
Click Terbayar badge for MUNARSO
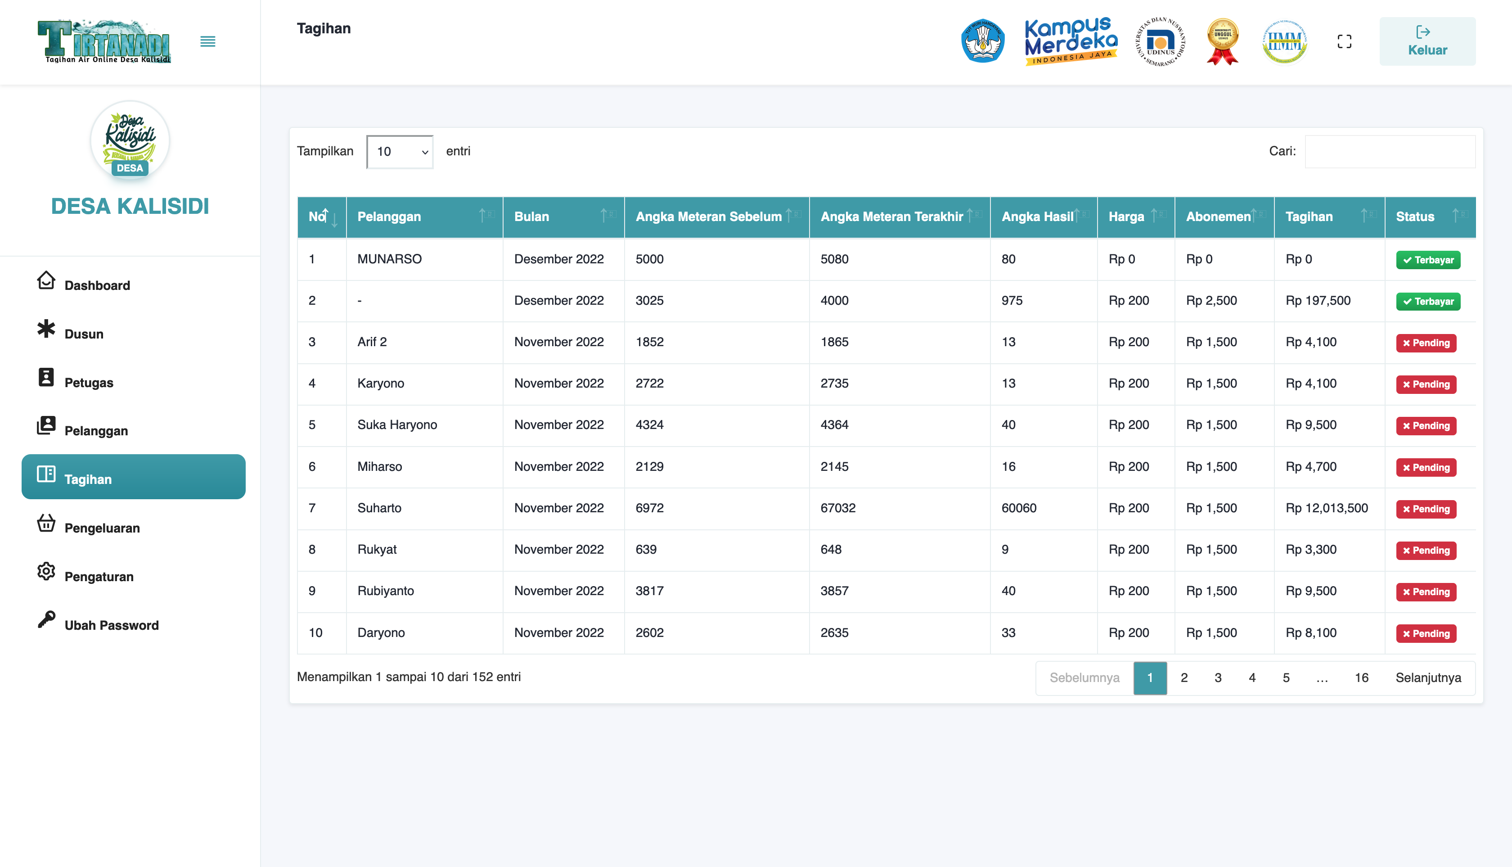coord(1427,260)
